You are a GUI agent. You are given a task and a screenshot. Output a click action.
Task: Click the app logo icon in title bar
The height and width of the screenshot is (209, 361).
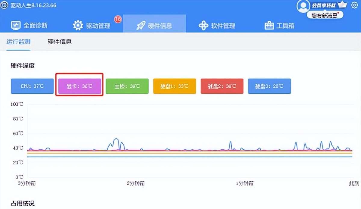[4, 5]
